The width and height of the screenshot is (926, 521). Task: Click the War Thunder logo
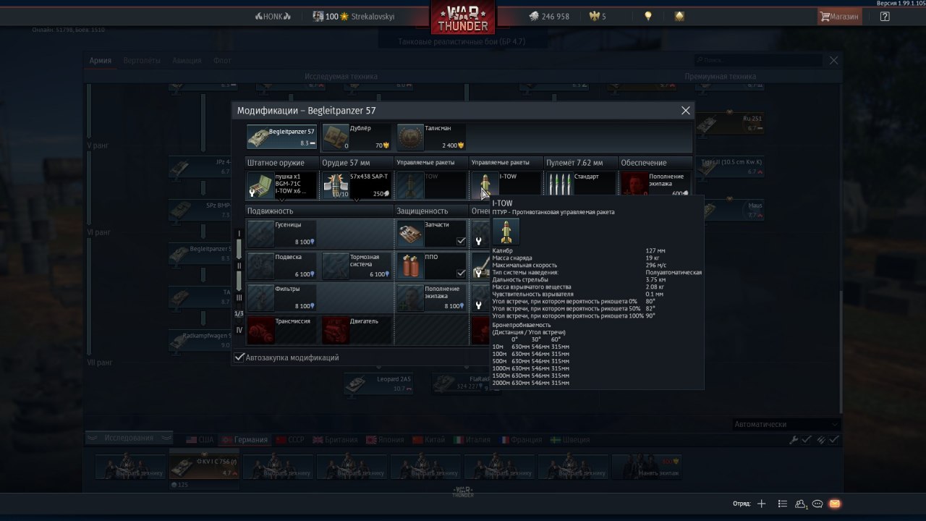point(463,18)
